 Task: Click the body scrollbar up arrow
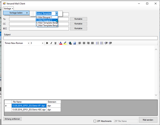point(156,49)
